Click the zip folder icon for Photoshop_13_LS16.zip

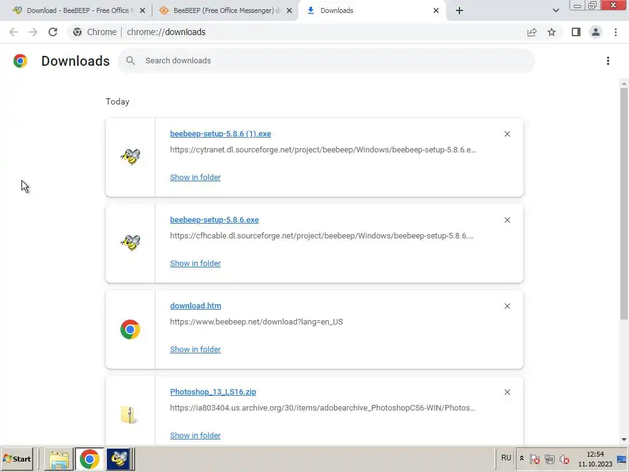pyautogui.click(x=129, y=415)
